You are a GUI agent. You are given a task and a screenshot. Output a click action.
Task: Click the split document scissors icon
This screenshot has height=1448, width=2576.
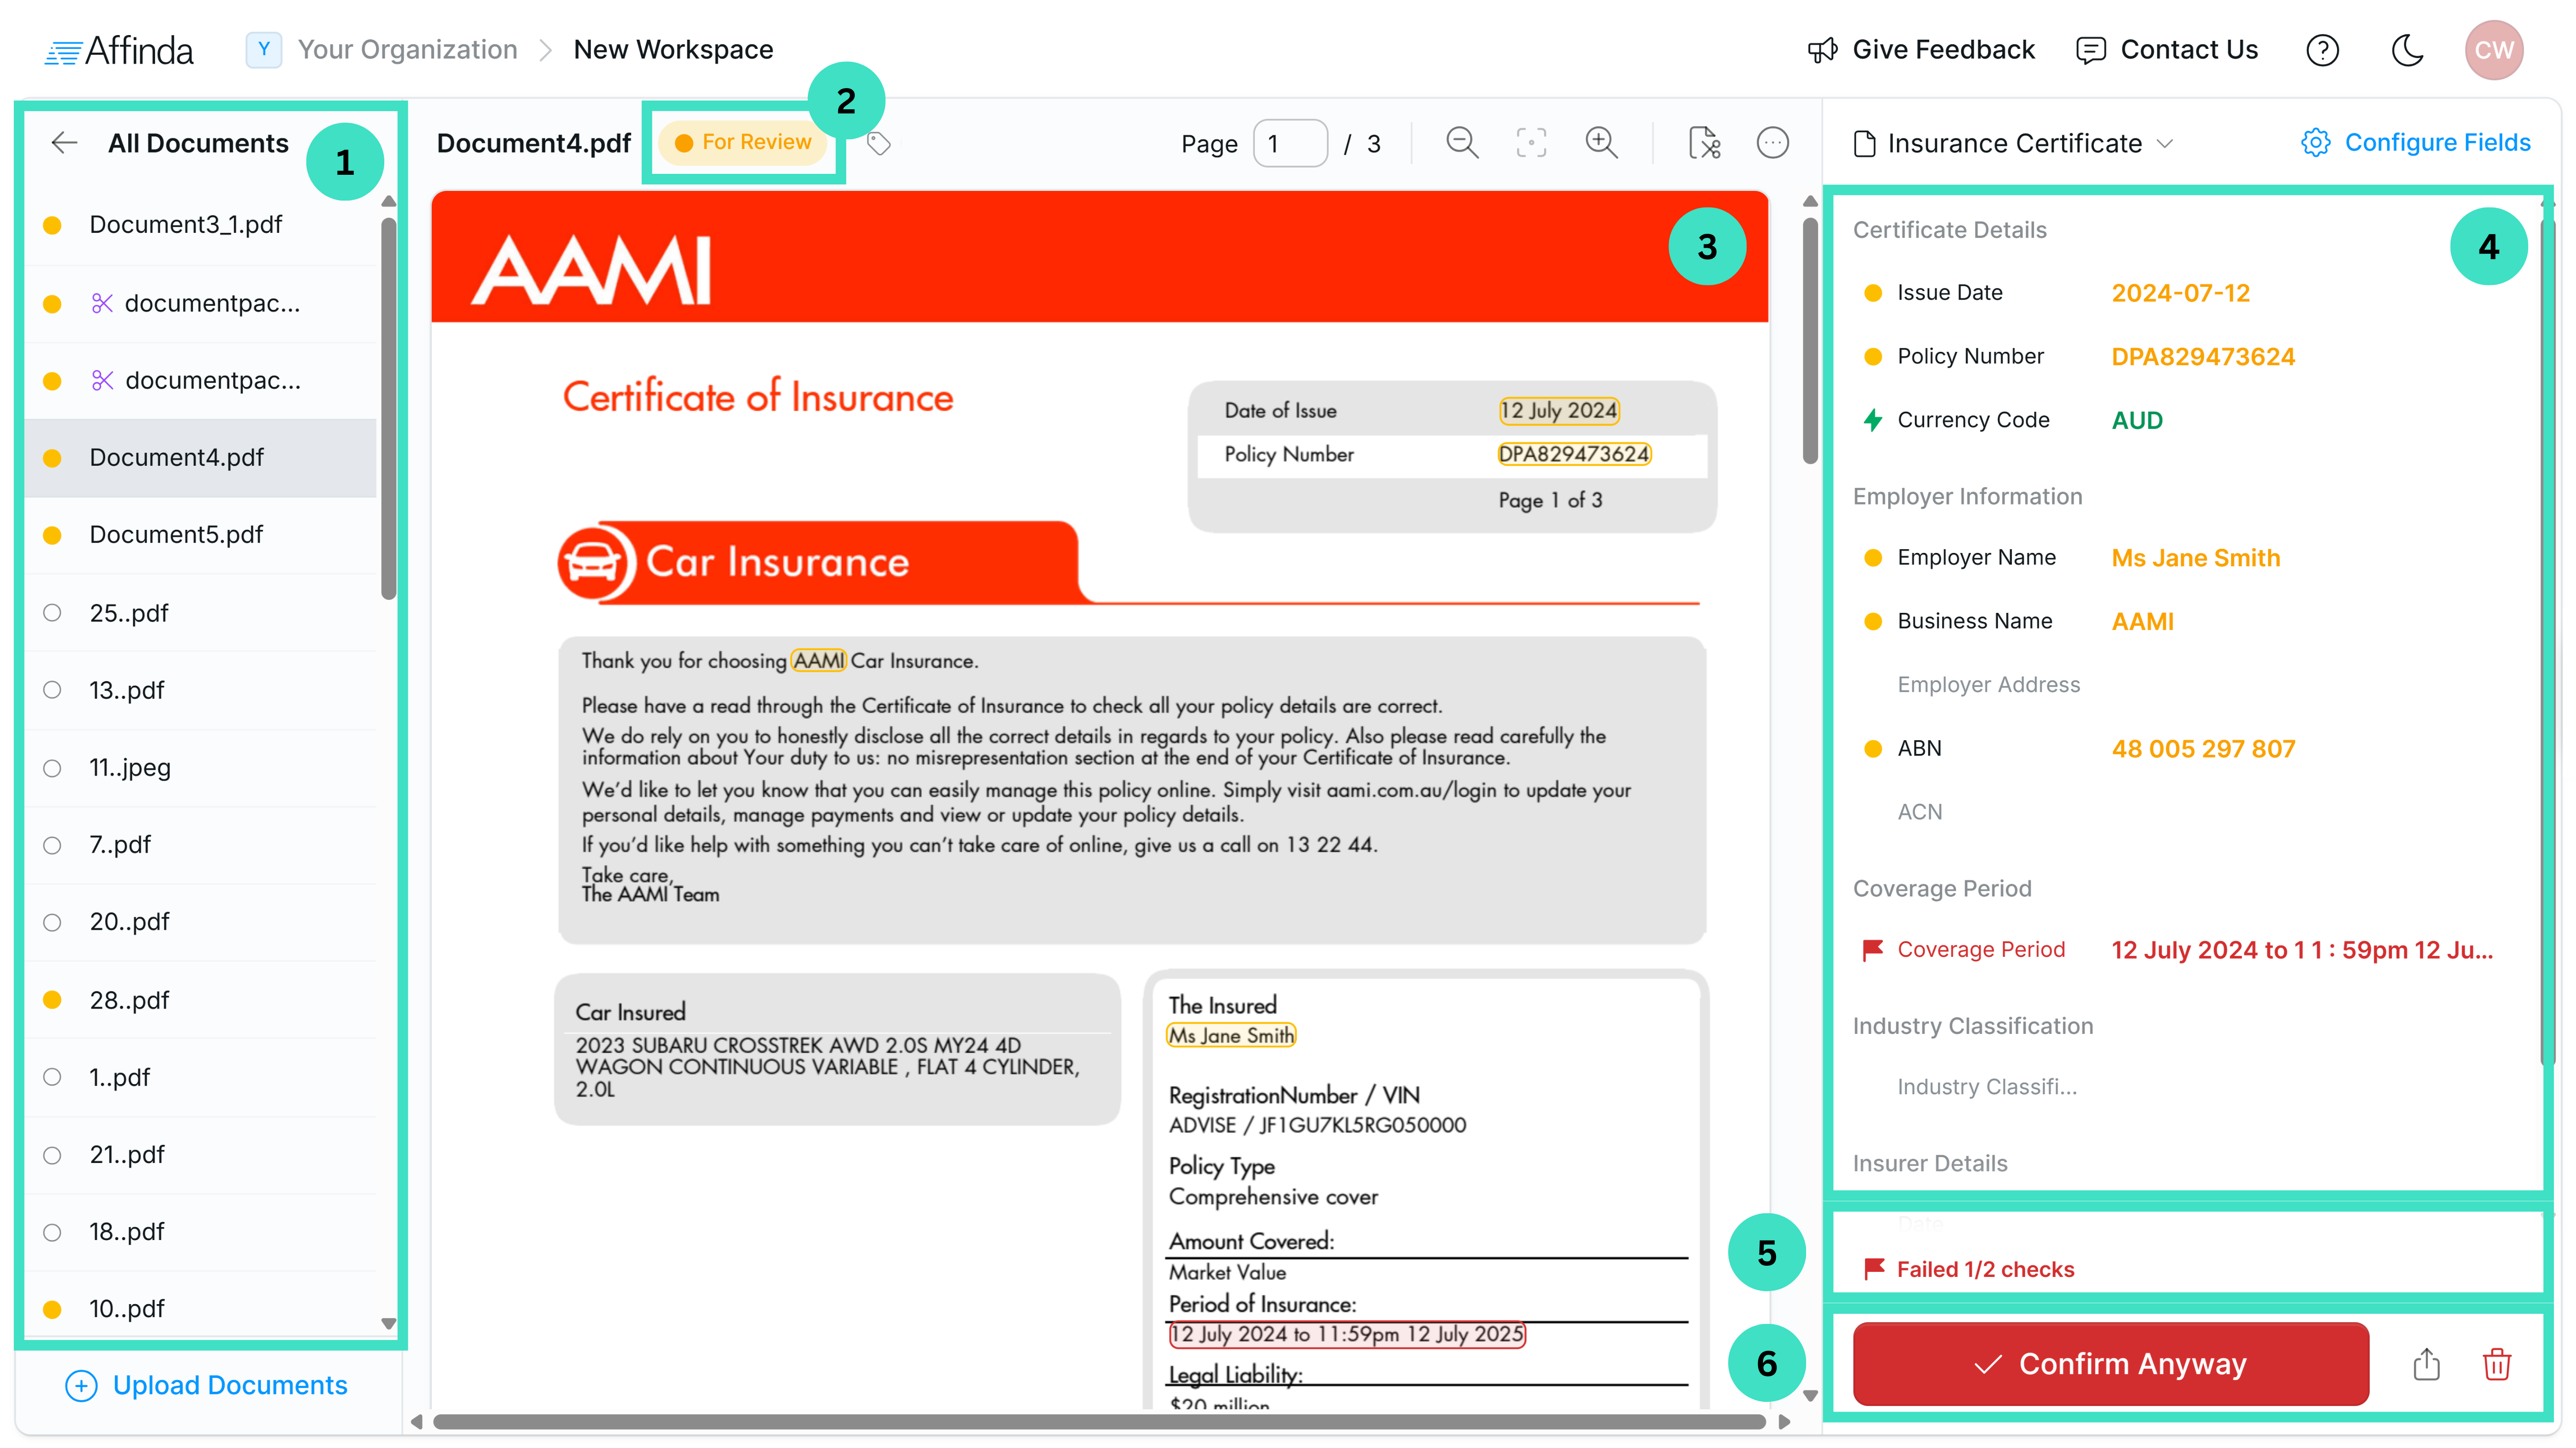click(x=1703, y=143)
